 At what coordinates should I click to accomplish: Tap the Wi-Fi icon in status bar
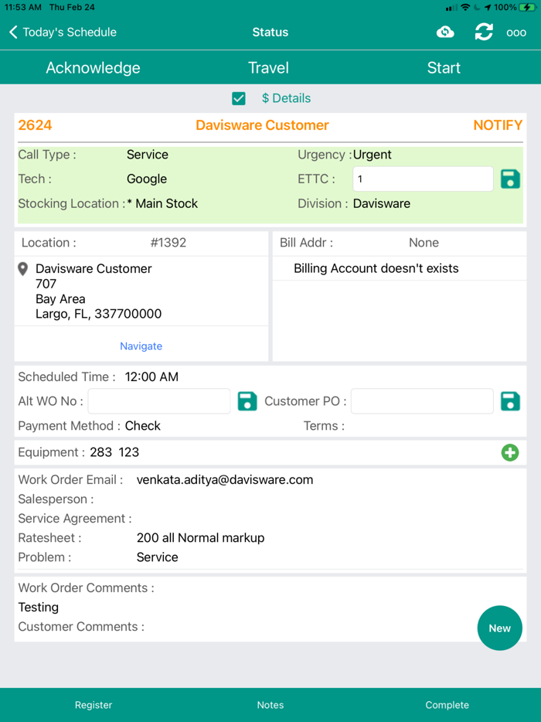[465, 8]
